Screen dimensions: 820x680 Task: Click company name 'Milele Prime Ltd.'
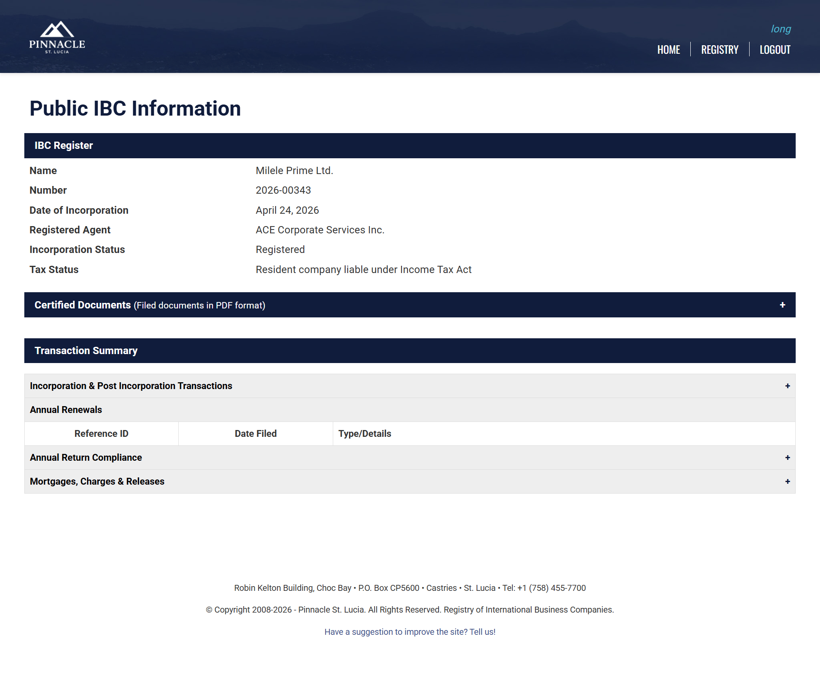294,171
